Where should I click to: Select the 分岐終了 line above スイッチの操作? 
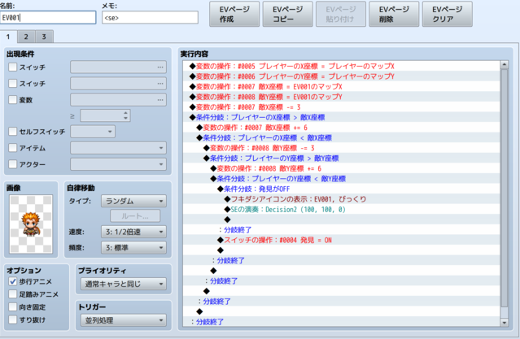(342, 230)
